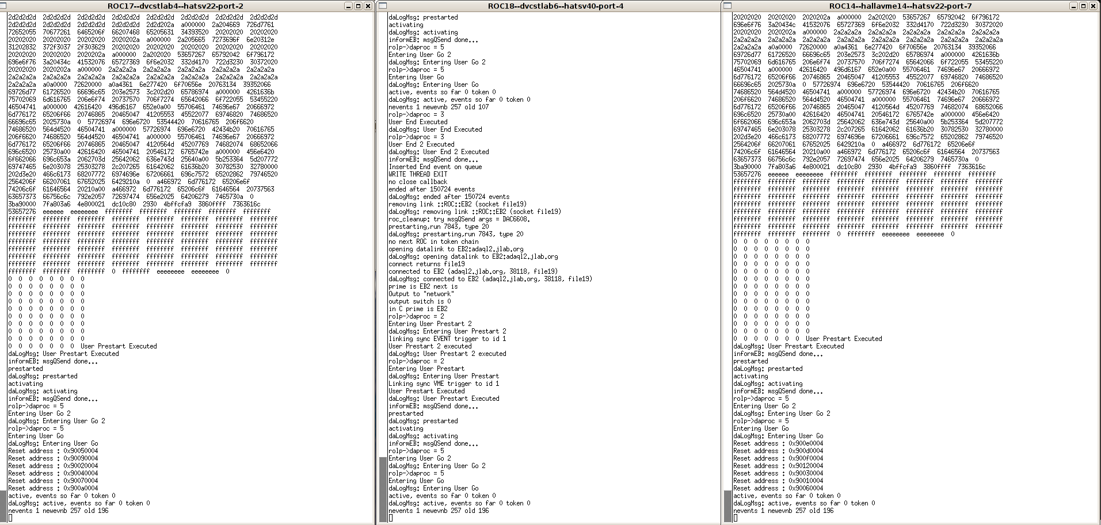The width and height of the screenshot is (1101, 525).
Task: Minimize the ROC17 dvcstlab4 terminal window
Action: coord(349,6)
